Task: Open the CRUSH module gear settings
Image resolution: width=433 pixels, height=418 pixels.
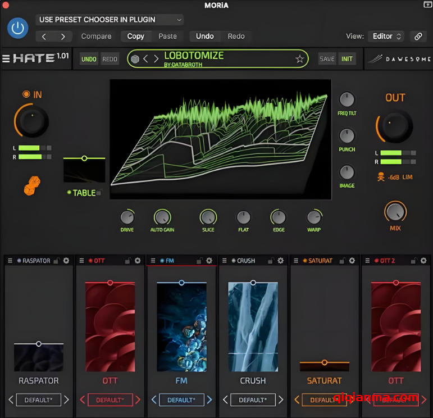Action: (281, 261)
